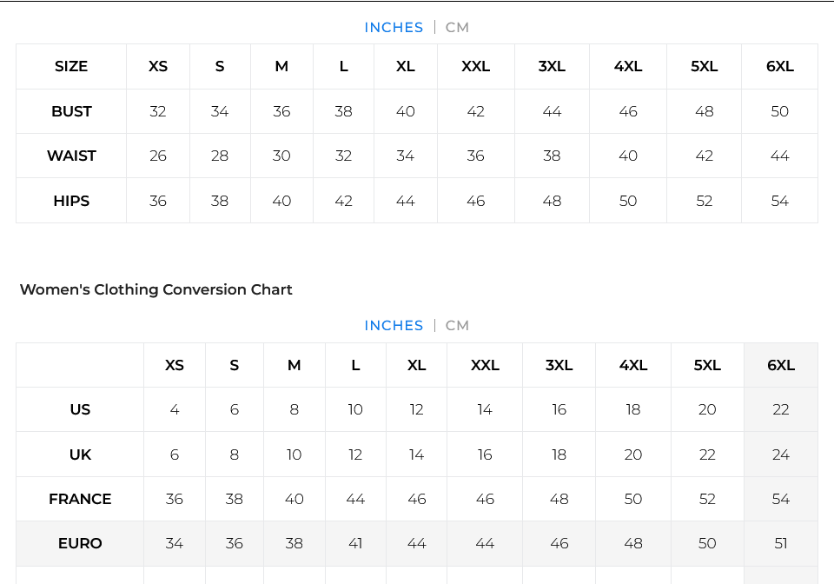Image resolution: width=834 pixels, height=584 pixels.
Task: Select the WAIST row label
Action: (71, 156)
